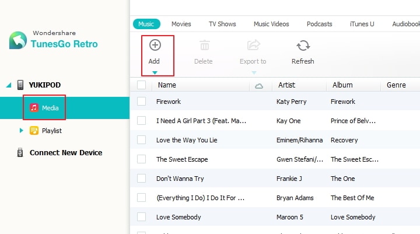Click album The One
Image resolution: width=420 pixels, height=234 pixels.
tap(343, 179)
